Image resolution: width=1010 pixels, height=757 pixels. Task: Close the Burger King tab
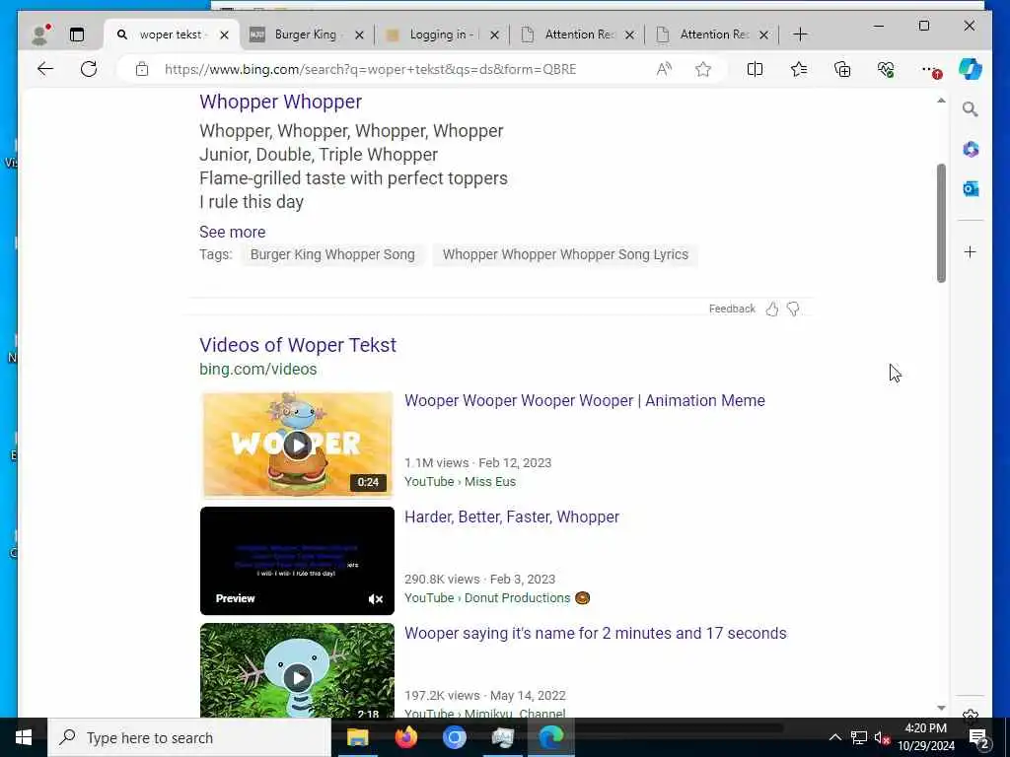(x=359, y=34)
